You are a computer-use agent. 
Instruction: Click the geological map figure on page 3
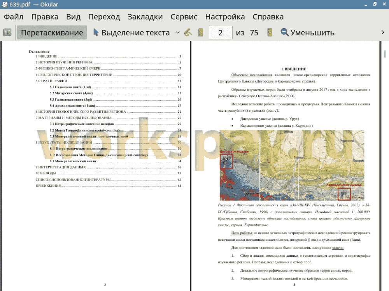292,165
